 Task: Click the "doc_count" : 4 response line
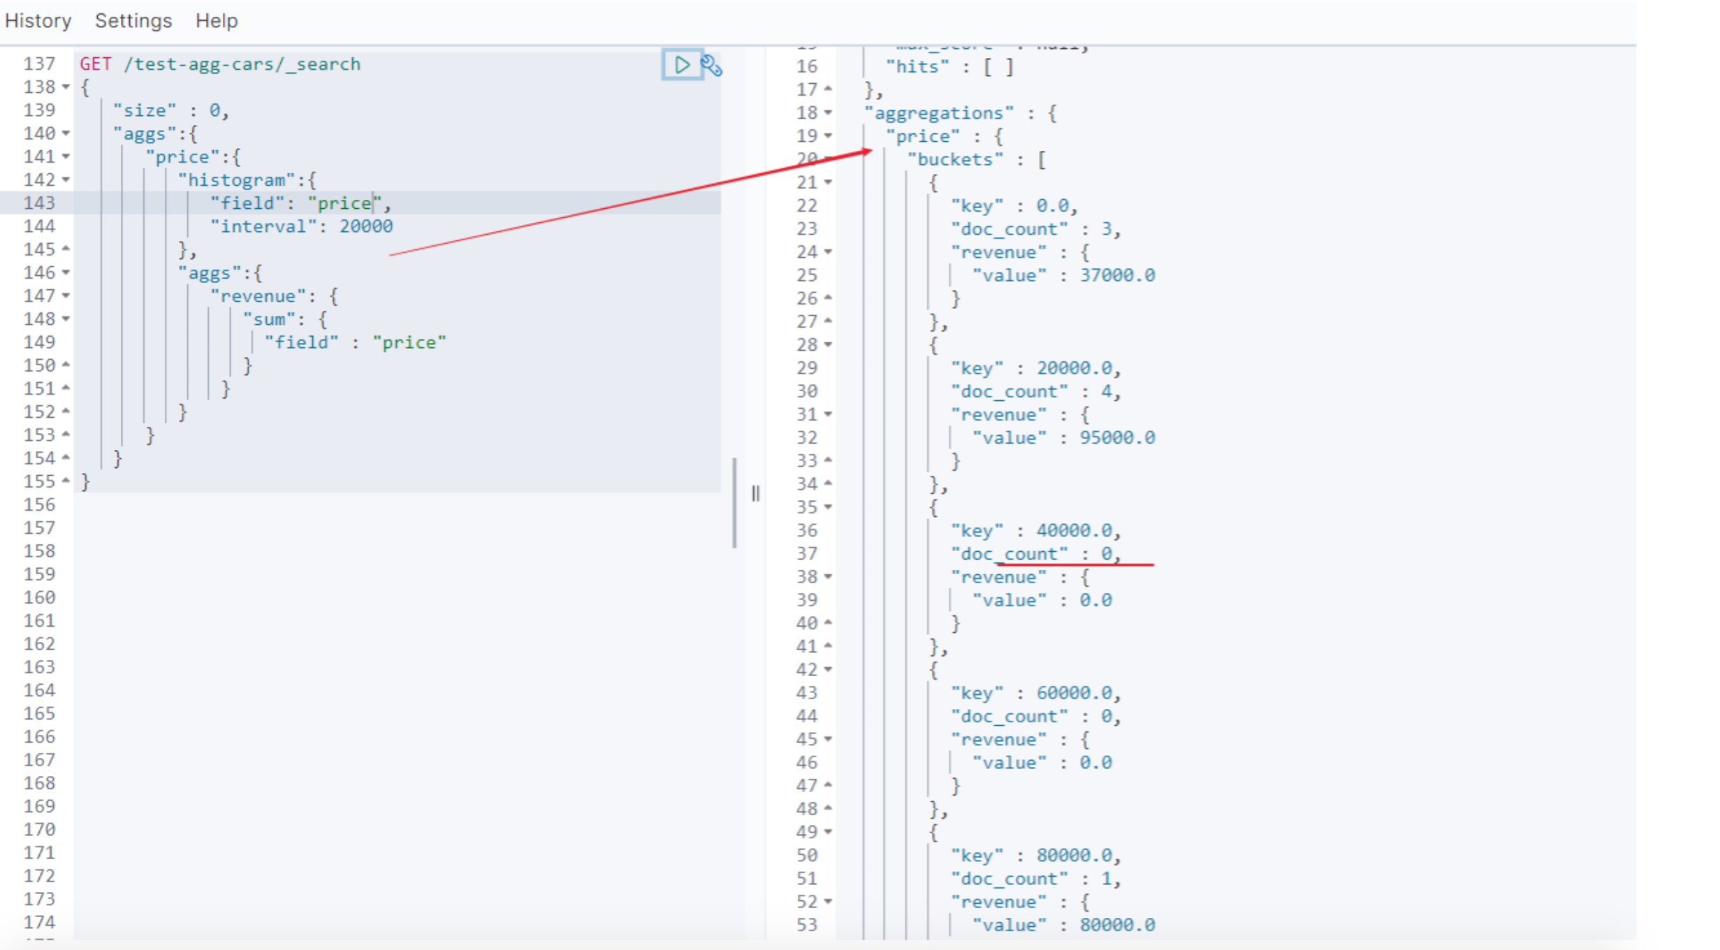(x=1036, y=391)
